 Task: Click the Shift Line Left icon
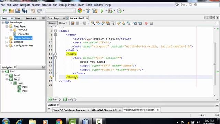(135, 23)
